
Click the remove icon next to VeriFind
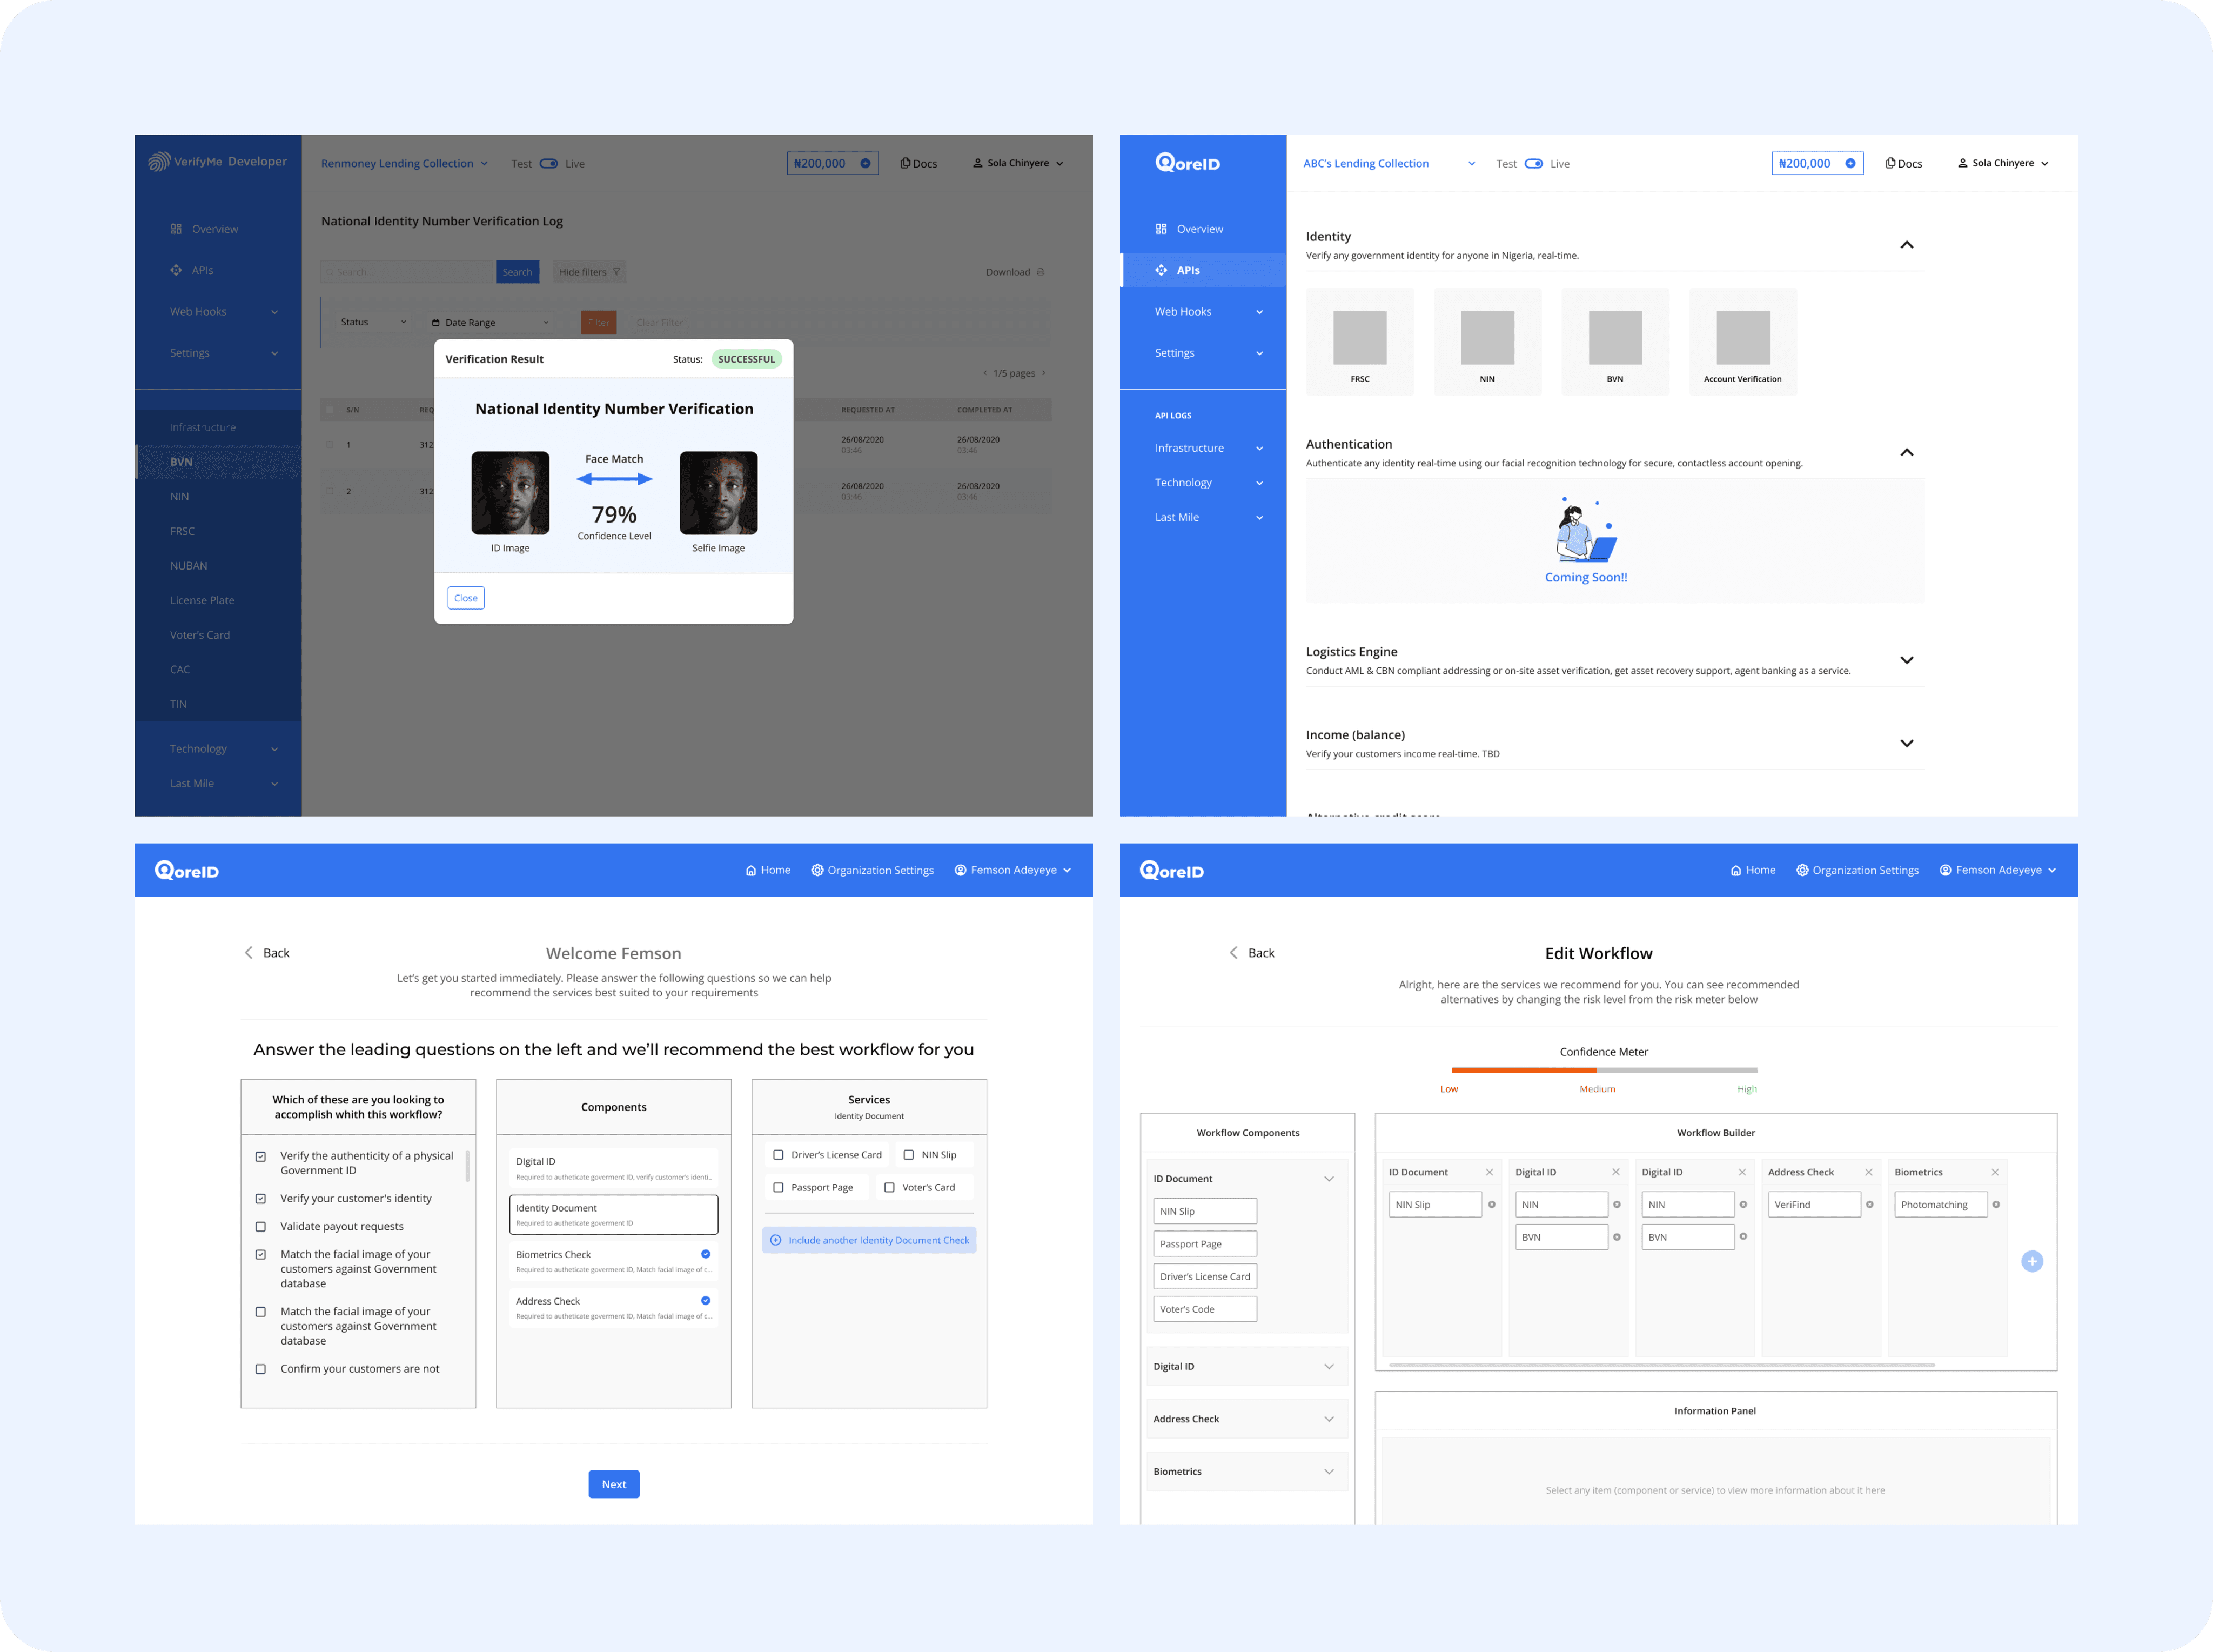1869,1205
